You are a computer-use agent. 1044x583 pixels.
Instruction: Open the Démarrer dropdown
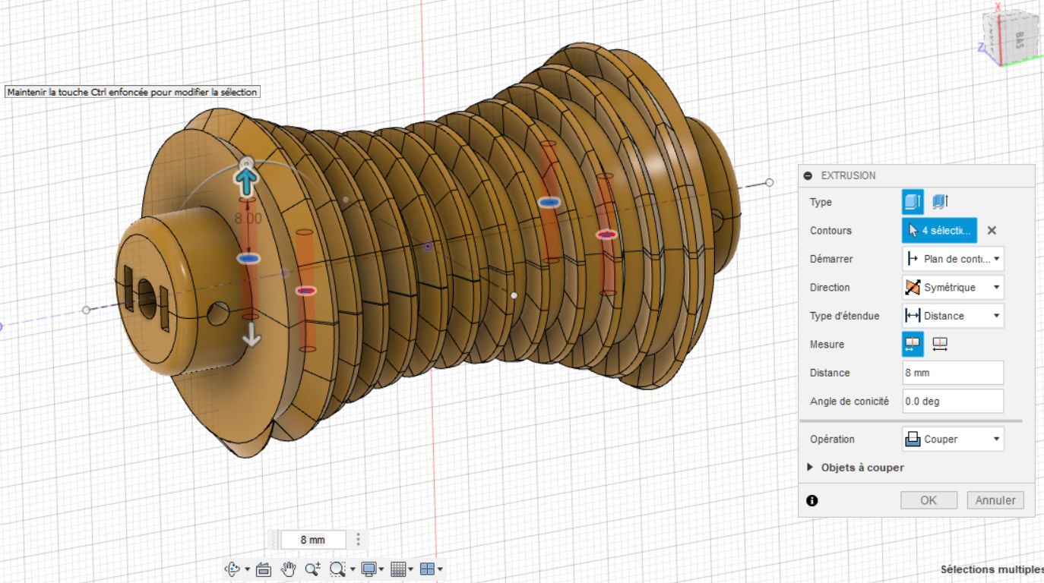[953, 259]
